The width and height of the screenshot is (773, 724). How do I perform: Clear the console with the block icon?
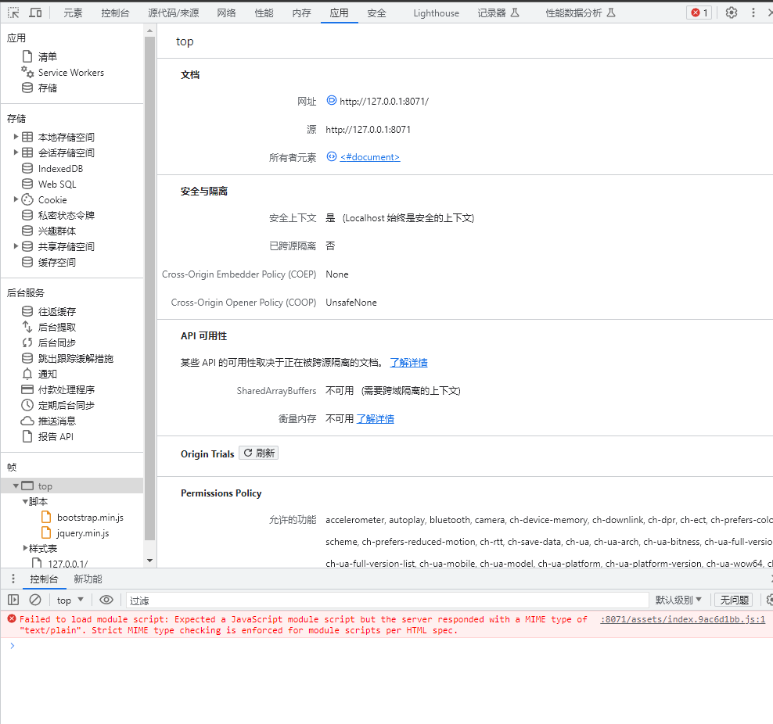(x=34, y=600)
